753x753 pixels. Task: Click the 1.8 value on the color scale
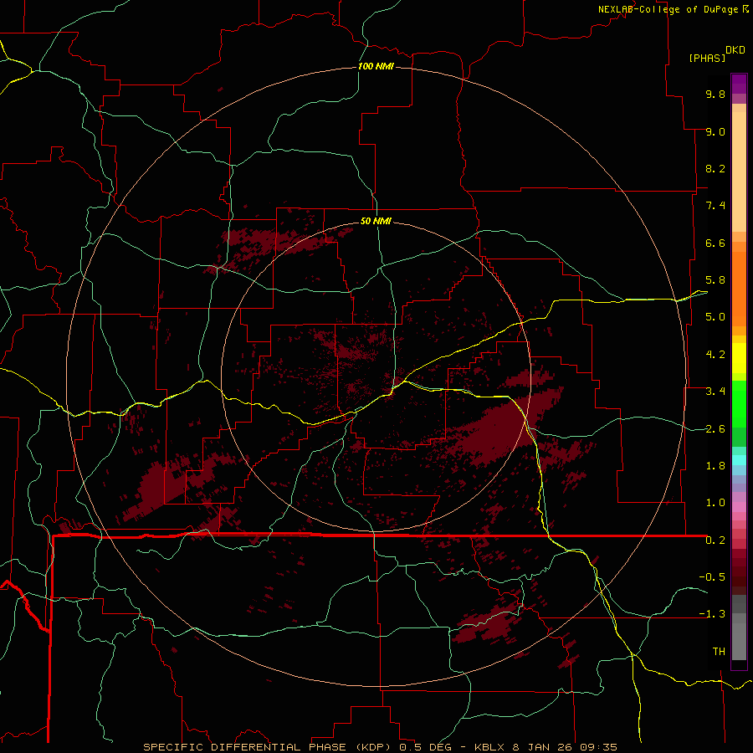click(x=715, y=466)
